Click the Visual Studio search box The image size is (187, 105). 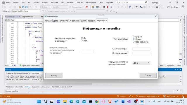(x=132, y=2)
